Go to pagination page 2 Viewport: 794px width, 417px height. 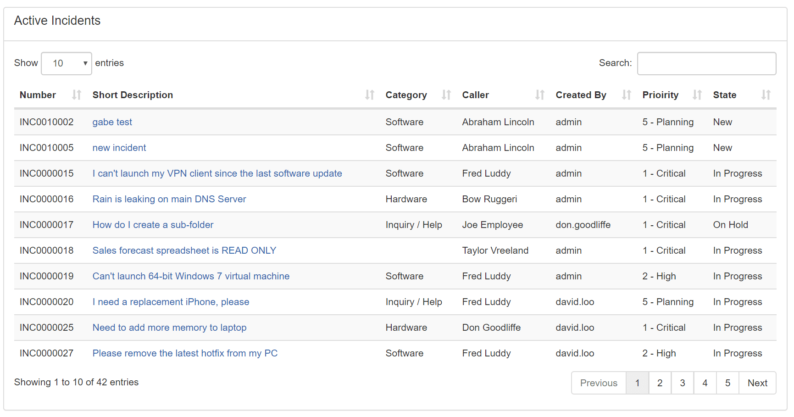[660, 383]
